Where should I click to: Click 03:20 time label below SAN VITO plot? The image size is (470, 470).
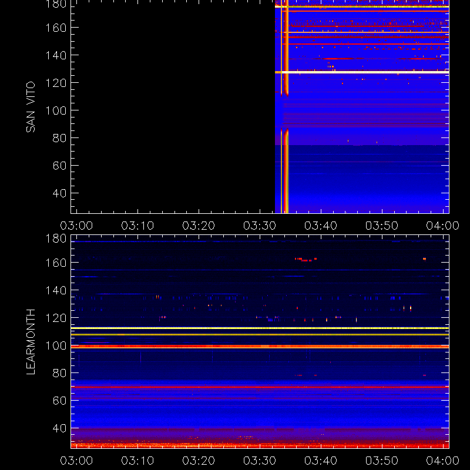click(199, 226)
